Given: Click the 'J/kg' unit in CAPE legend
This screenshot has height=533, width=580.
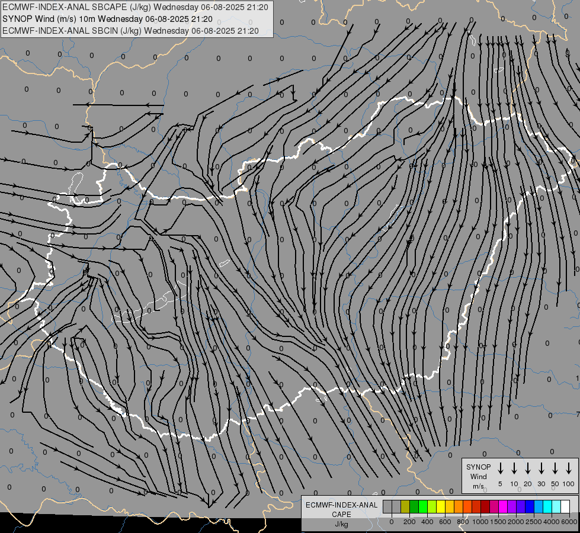Looking at the screenshot, I should pos(341,525).
